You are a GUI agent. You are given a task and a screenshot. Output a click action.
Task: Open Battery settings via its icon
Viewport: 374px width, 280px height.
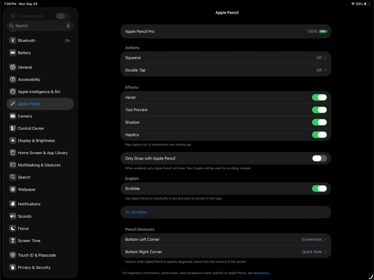pos(12,53)
